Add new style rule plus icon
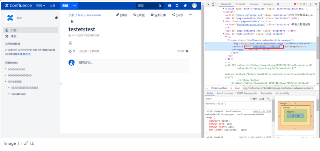 [268, 99]
